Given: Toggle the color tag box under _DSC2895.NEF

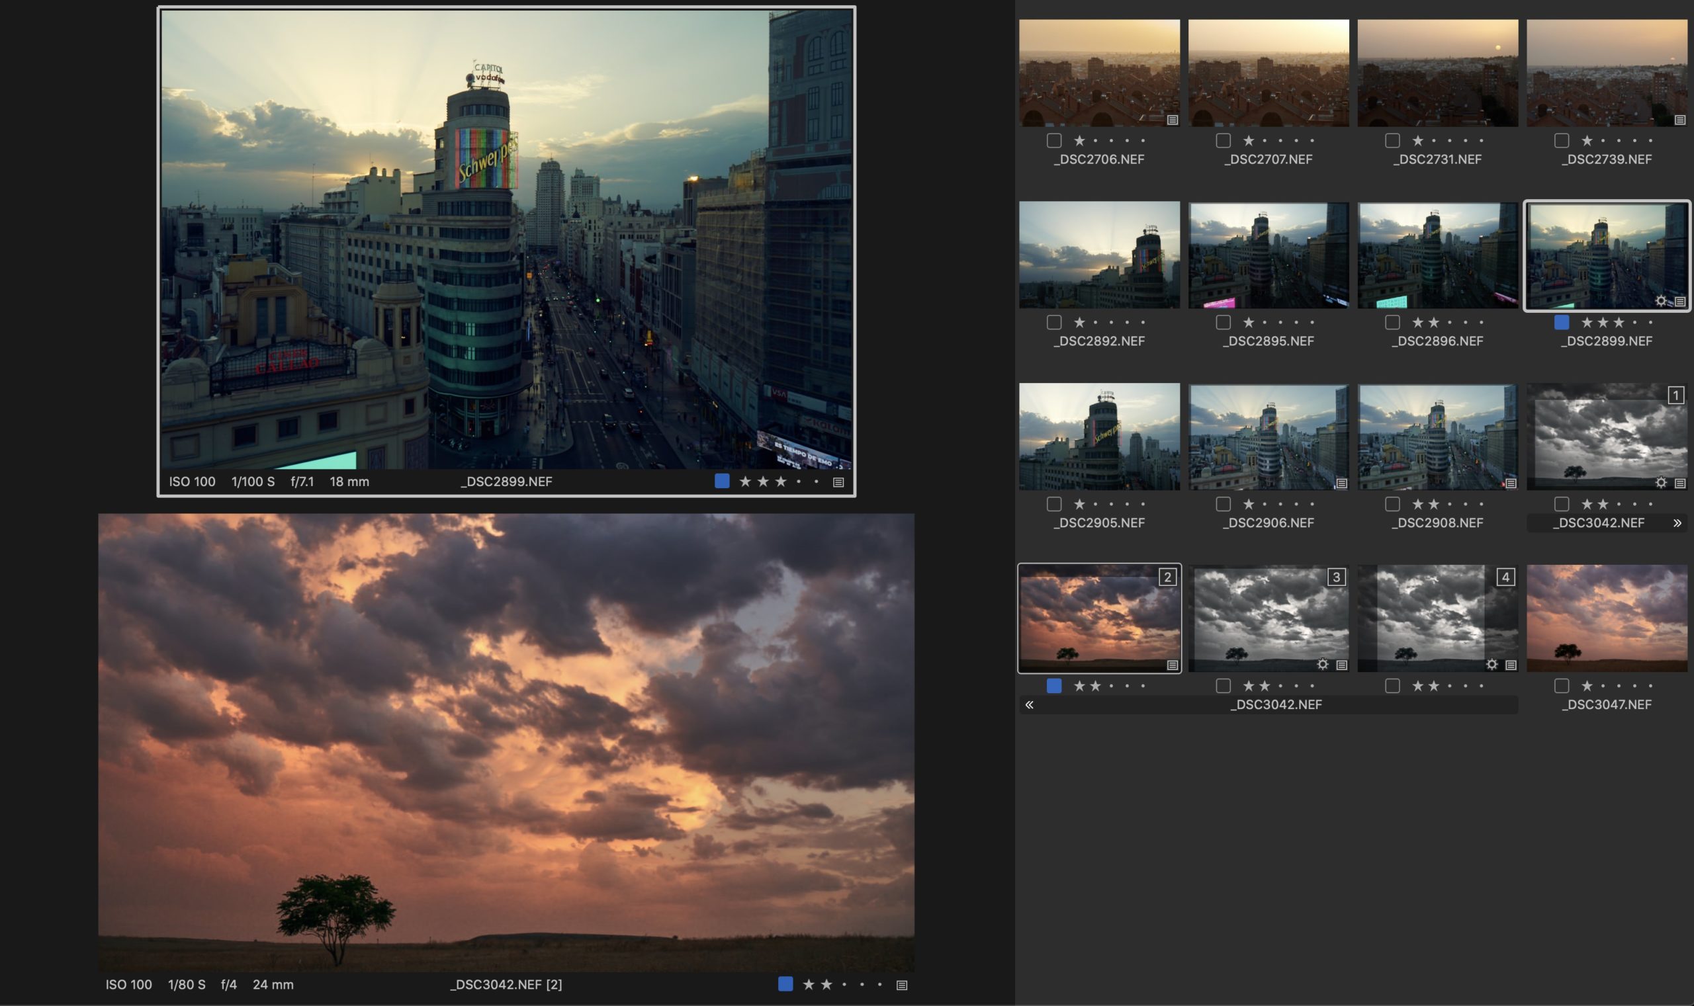Looking at the screenshot, I should (x=1224, y=322).
